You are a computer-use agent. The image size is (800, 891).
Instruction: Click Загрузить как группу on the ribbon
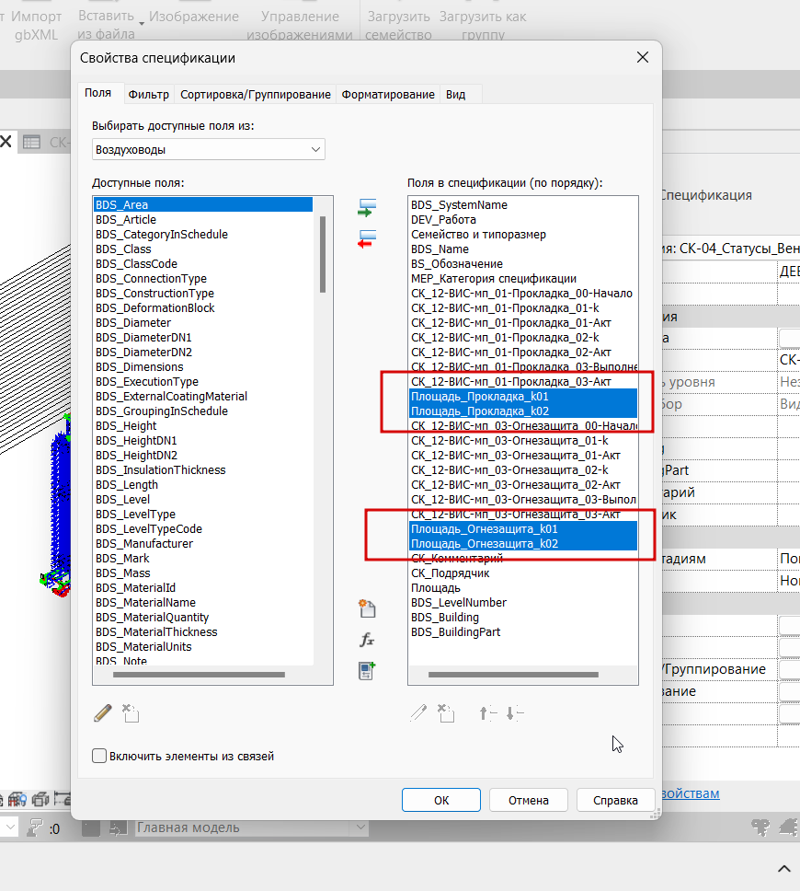click(483, 25)
